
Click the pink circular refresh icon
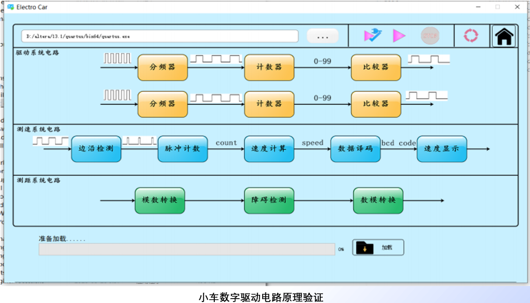coord(471,36)
